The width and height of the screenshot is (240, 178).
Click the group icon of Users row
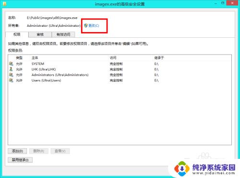click(x=11, y=80)
